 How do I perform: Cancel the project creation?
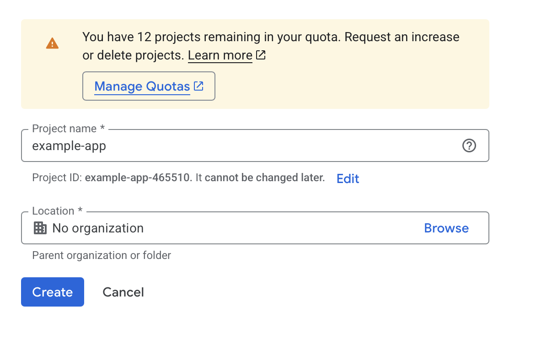pyautogui.click(x=123, y=292)
